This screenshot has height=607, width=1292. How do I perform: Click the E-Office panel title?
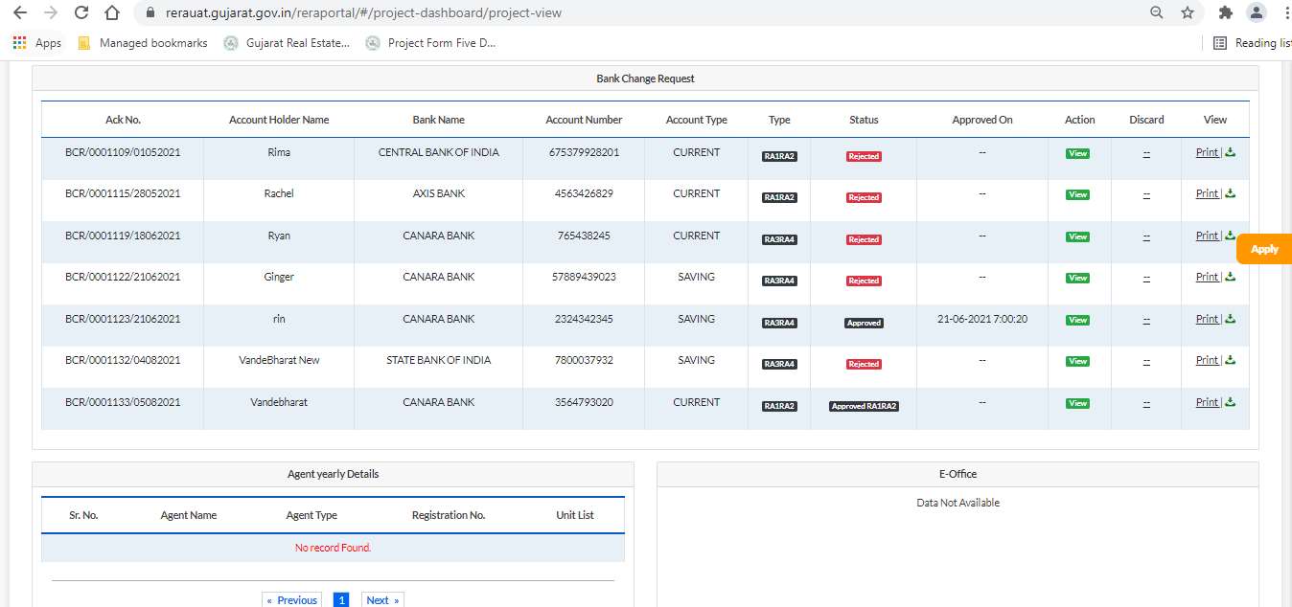pyautogui.click(x=957, y=474)
